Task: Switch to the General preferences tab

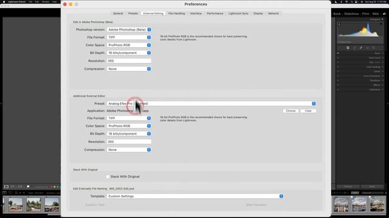Action: tap(118, 13)
